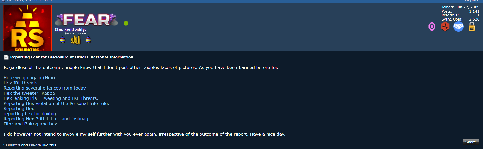The width and height of the screenshot is (483, 149).
Task: Open the 'Here we go again (Hex)' link
Action: [29, 78]
